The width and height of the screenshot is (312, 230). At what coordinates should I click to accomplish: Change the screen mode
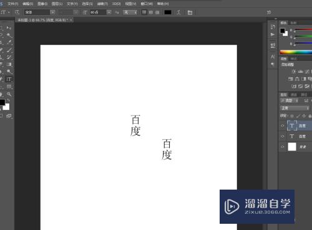[x=9, y=116]
